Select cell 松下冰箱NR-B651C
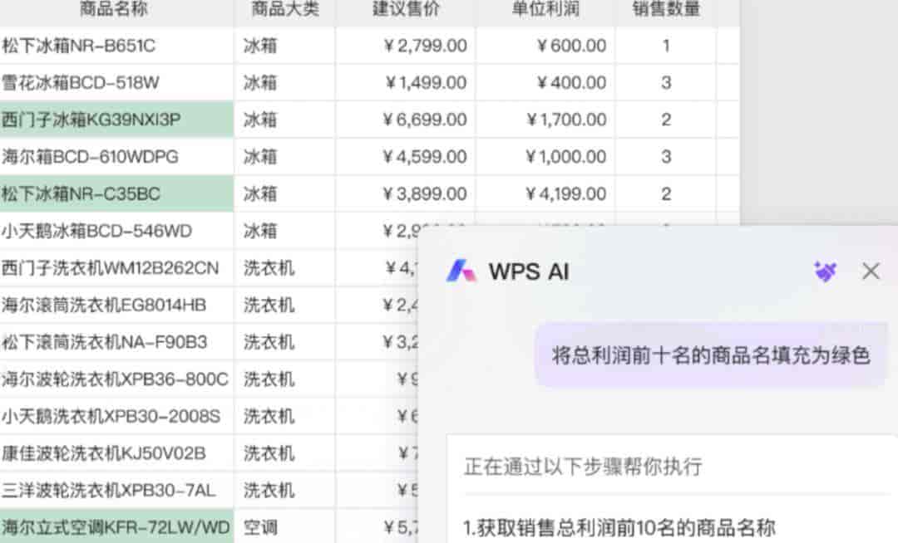 point(116,46)
